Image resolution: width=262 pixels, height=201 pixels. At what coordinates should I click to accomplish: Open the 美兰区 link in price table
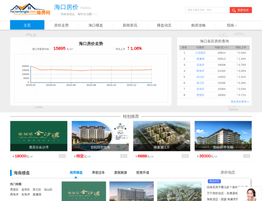[x=200, y=83]
